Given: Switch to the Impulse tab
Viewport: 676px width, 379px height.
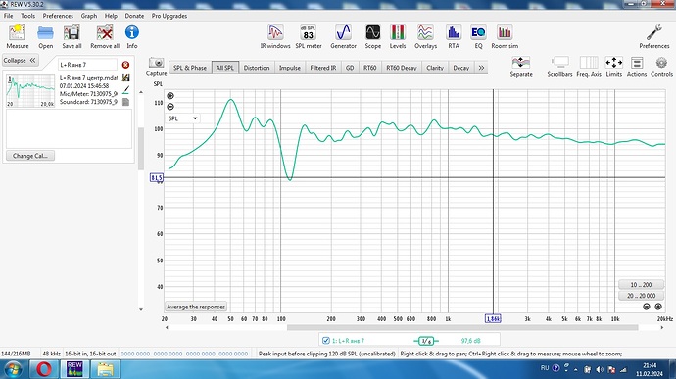Looking at the screenshot, I should click(x=290, y=68).
